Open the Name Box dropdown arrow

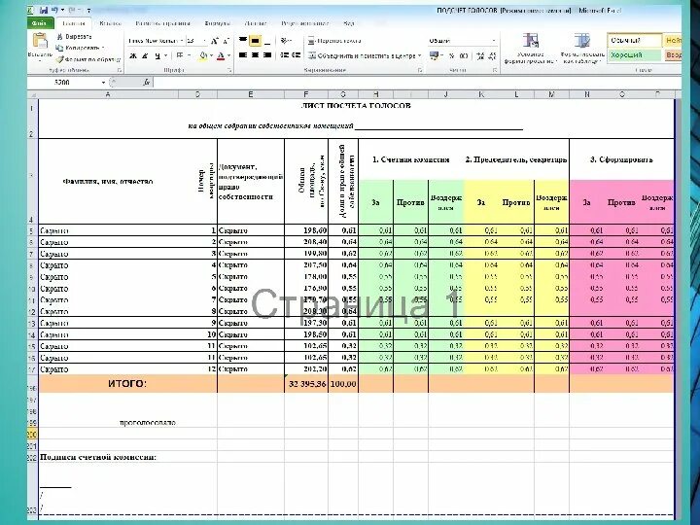(x=103, y=82)
